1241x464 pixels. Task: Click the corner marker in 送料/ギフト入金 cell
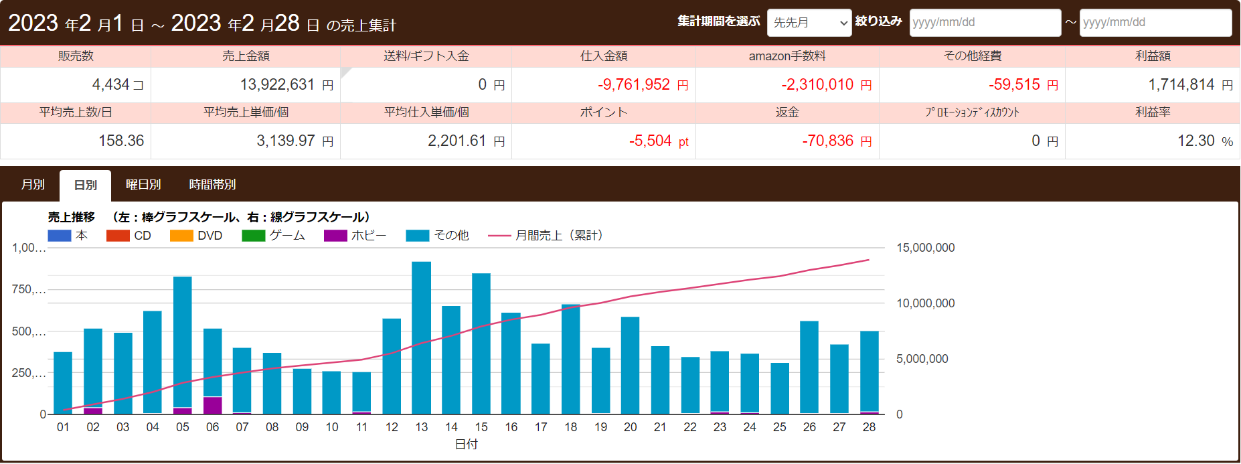tap(345, 72)
